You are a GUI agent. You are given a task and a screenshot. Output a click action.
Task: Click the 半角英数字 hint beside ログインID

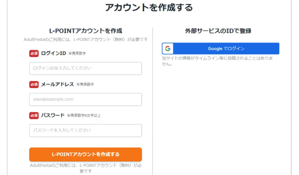(x=77, y=54)
